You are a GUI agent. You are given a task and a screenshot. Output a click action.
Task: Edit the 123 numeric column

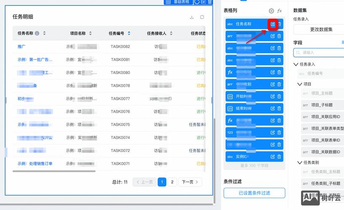(273, 133)
